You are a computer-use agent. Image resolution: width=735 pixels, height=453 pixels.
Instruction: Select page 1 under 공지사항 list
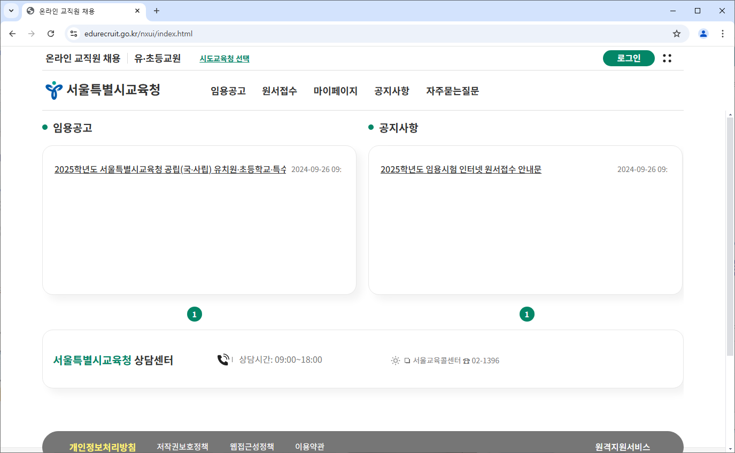tap(527, 315)
